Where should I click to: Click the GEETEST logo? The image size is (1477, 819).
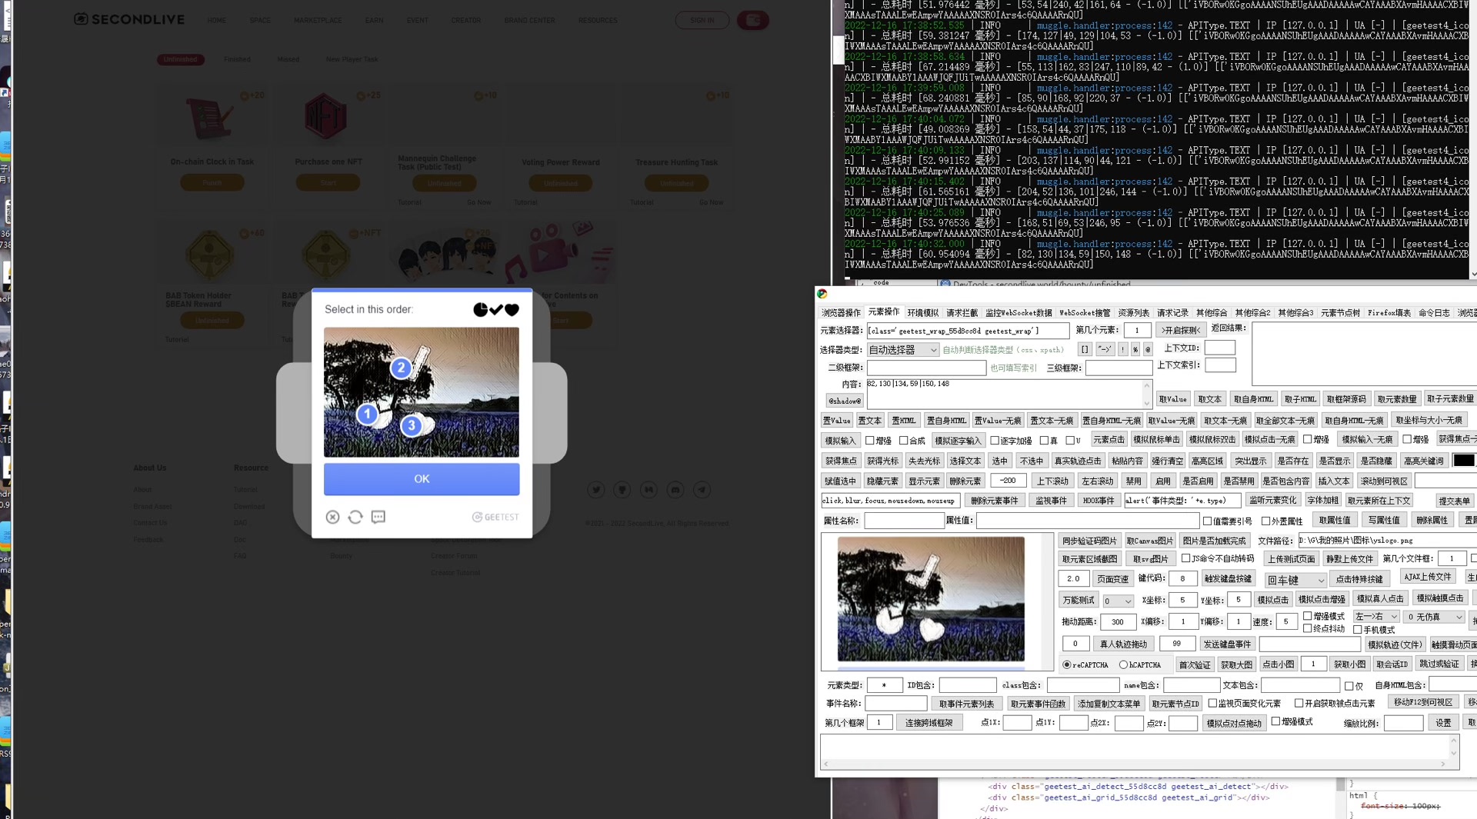(x=495, y=518)
